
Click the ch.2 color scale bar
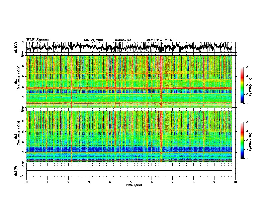(x=242, y=140)
